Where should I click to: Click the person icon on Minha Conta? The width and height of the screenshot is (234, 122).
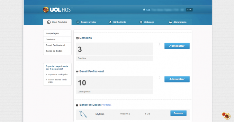[110, 22]
